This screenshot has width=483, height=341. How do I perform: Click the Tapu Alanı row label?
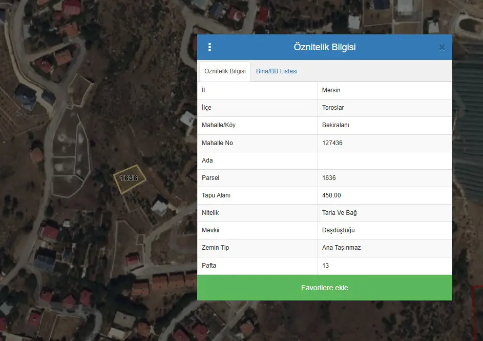click(216, 195)
